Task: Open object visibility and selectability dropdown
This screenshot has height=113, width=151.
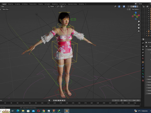Action: pos(116,7)
